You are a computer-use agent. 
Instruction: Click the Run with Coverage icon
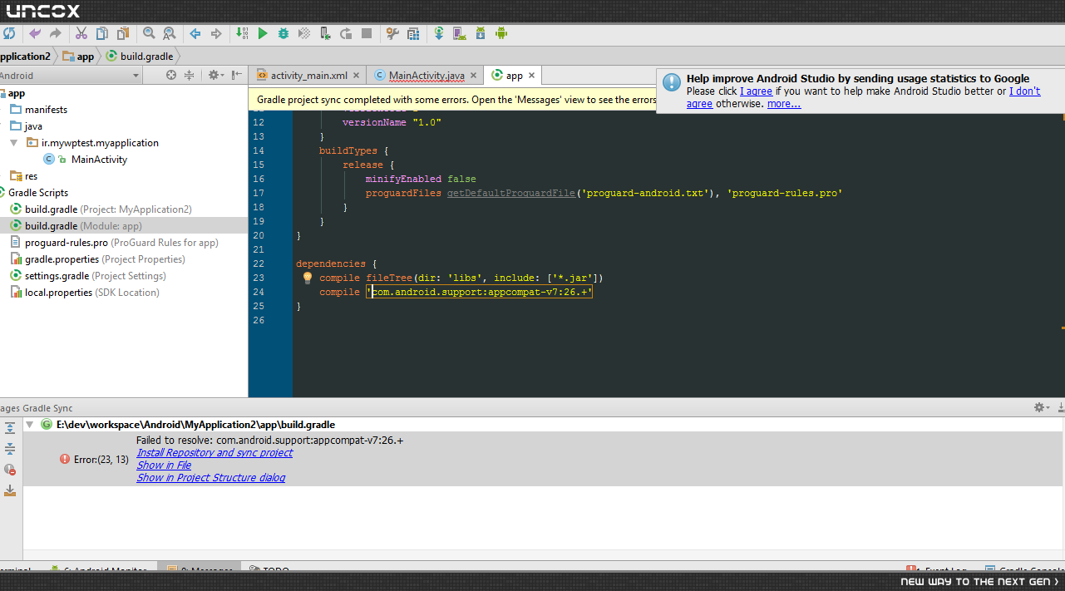(x=304, y=34)
